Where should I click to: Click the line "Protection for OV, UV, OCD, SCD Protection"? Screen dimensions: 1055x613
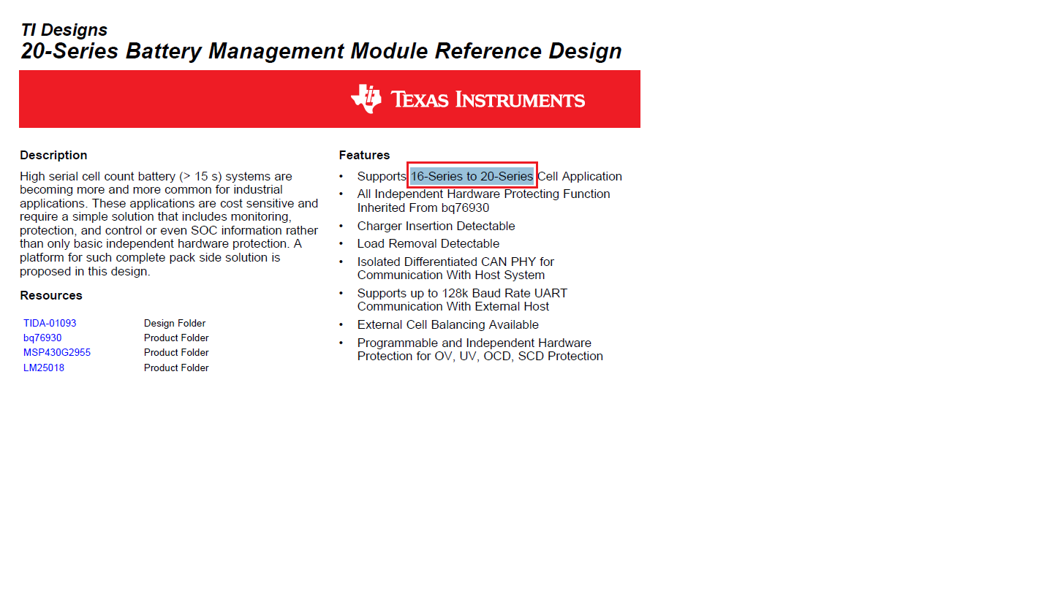[x=480, y=356]
